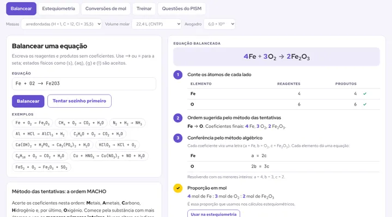Open the Conversões de mol tab
The width and height of the screenshot is (392, 217).
(x=106, y=9)
